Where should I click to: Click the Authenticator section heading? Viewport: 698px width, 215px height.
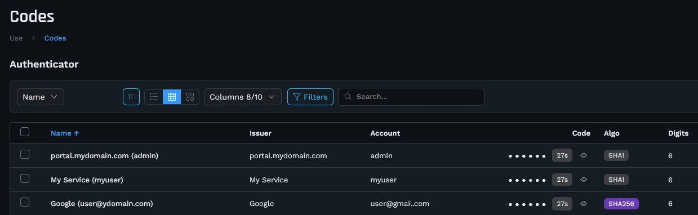tap(44, 64)
